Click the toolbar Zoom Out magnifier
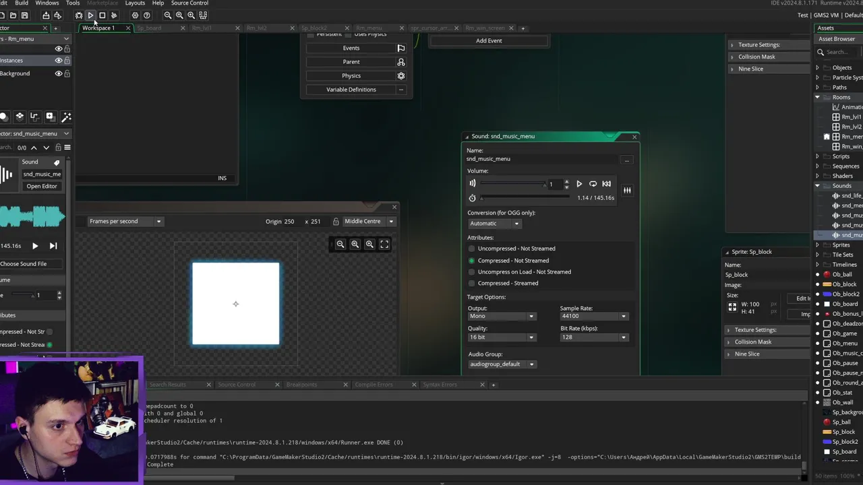The height and width of the screenshot is (485, 863). point(168,15)
